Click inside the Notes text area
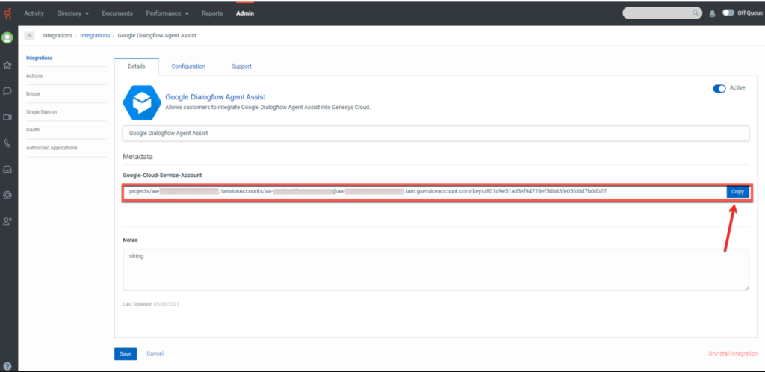This screenshot has width=765, height=372. coord(436,269)
